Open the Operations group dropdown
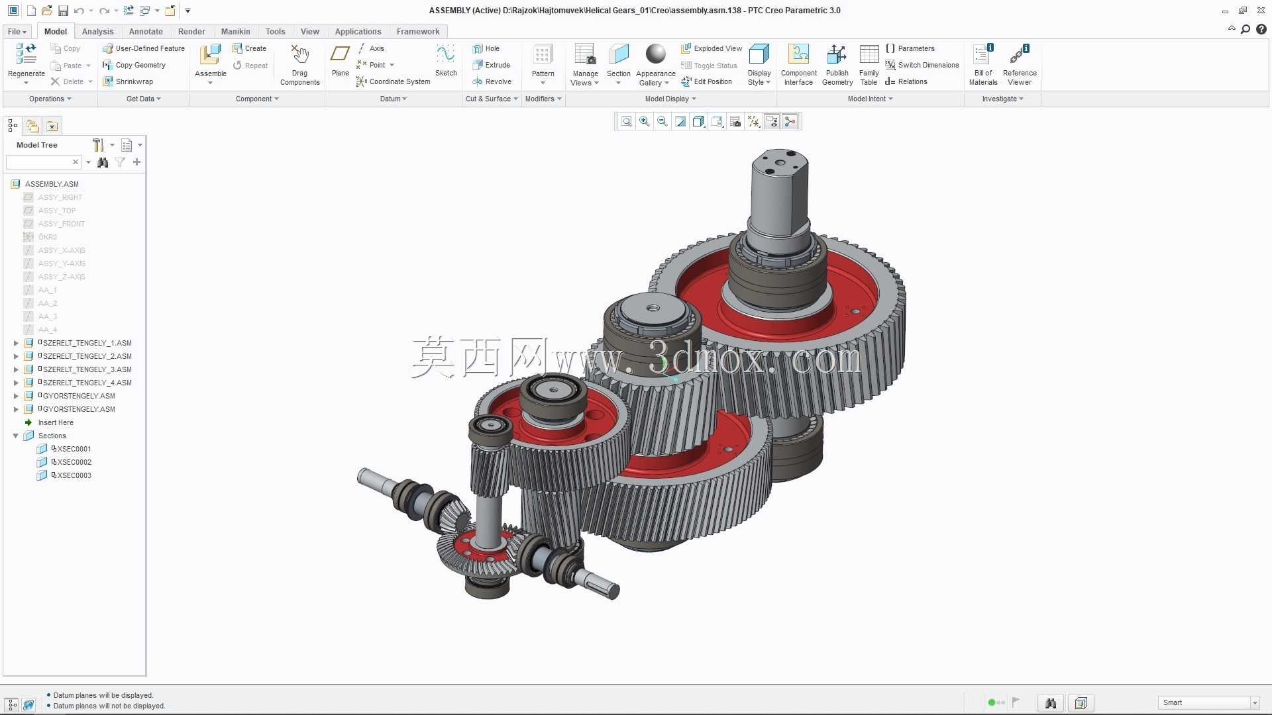 (50, 99)
